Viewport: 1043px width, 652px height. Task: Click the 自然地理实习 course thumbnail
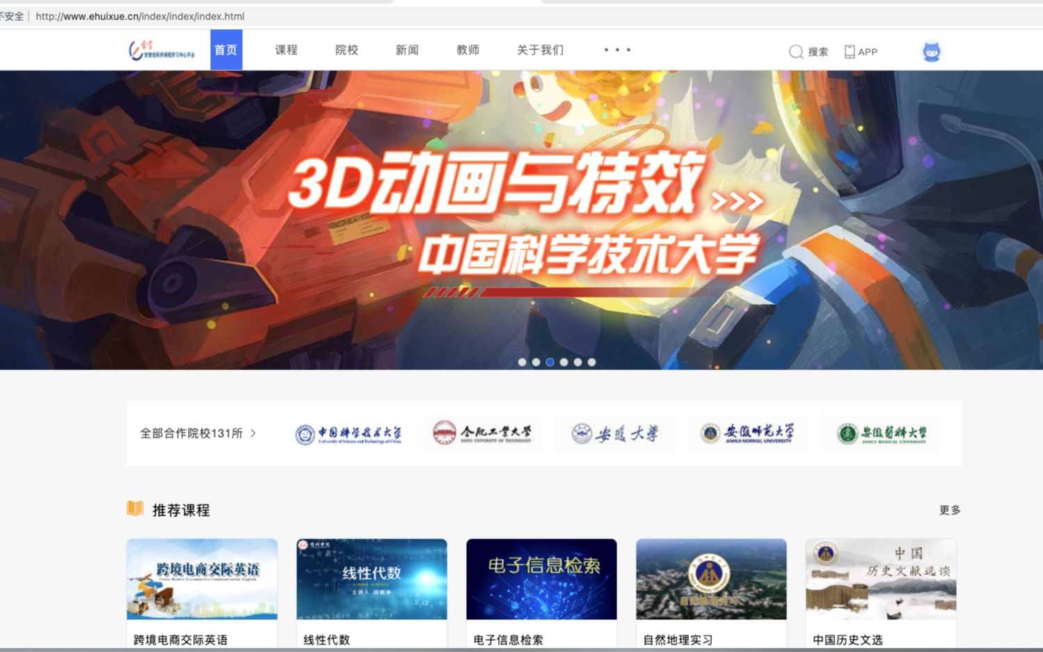711,579
